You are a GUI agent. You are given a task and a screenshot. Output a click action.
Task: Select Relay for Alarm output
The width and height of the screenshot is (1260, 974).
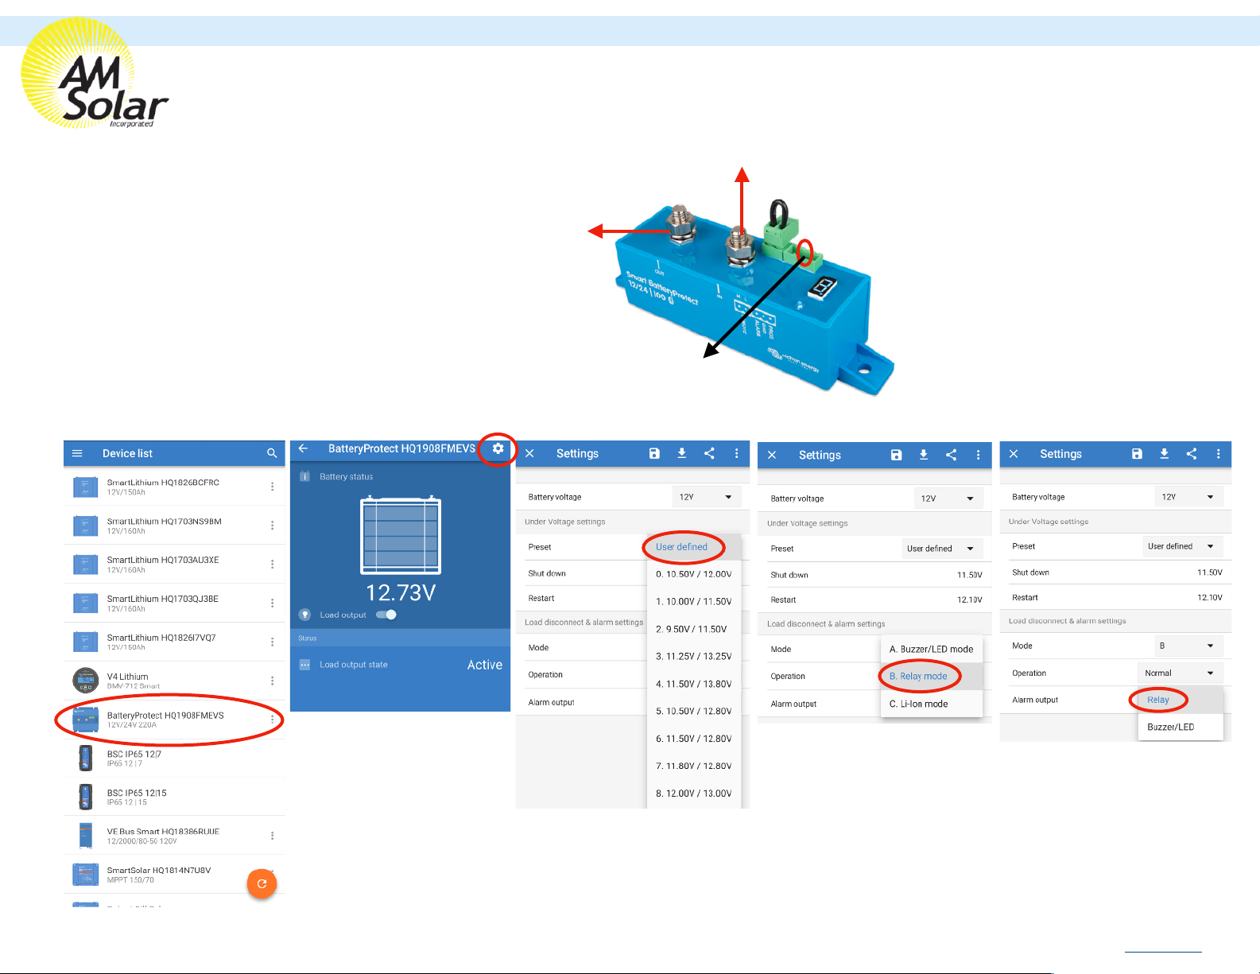point(1181,700)
